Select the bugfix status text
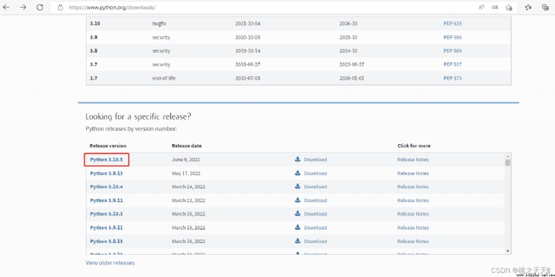Viewport: 555px width, 277px height. (160, 24)
